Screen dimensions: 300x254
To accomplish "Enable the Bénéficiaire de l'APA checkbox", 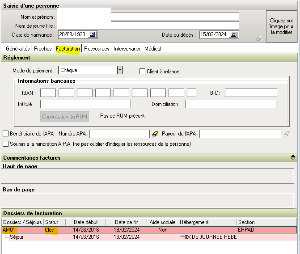I will pyautogui.click(x=6, y=134).
